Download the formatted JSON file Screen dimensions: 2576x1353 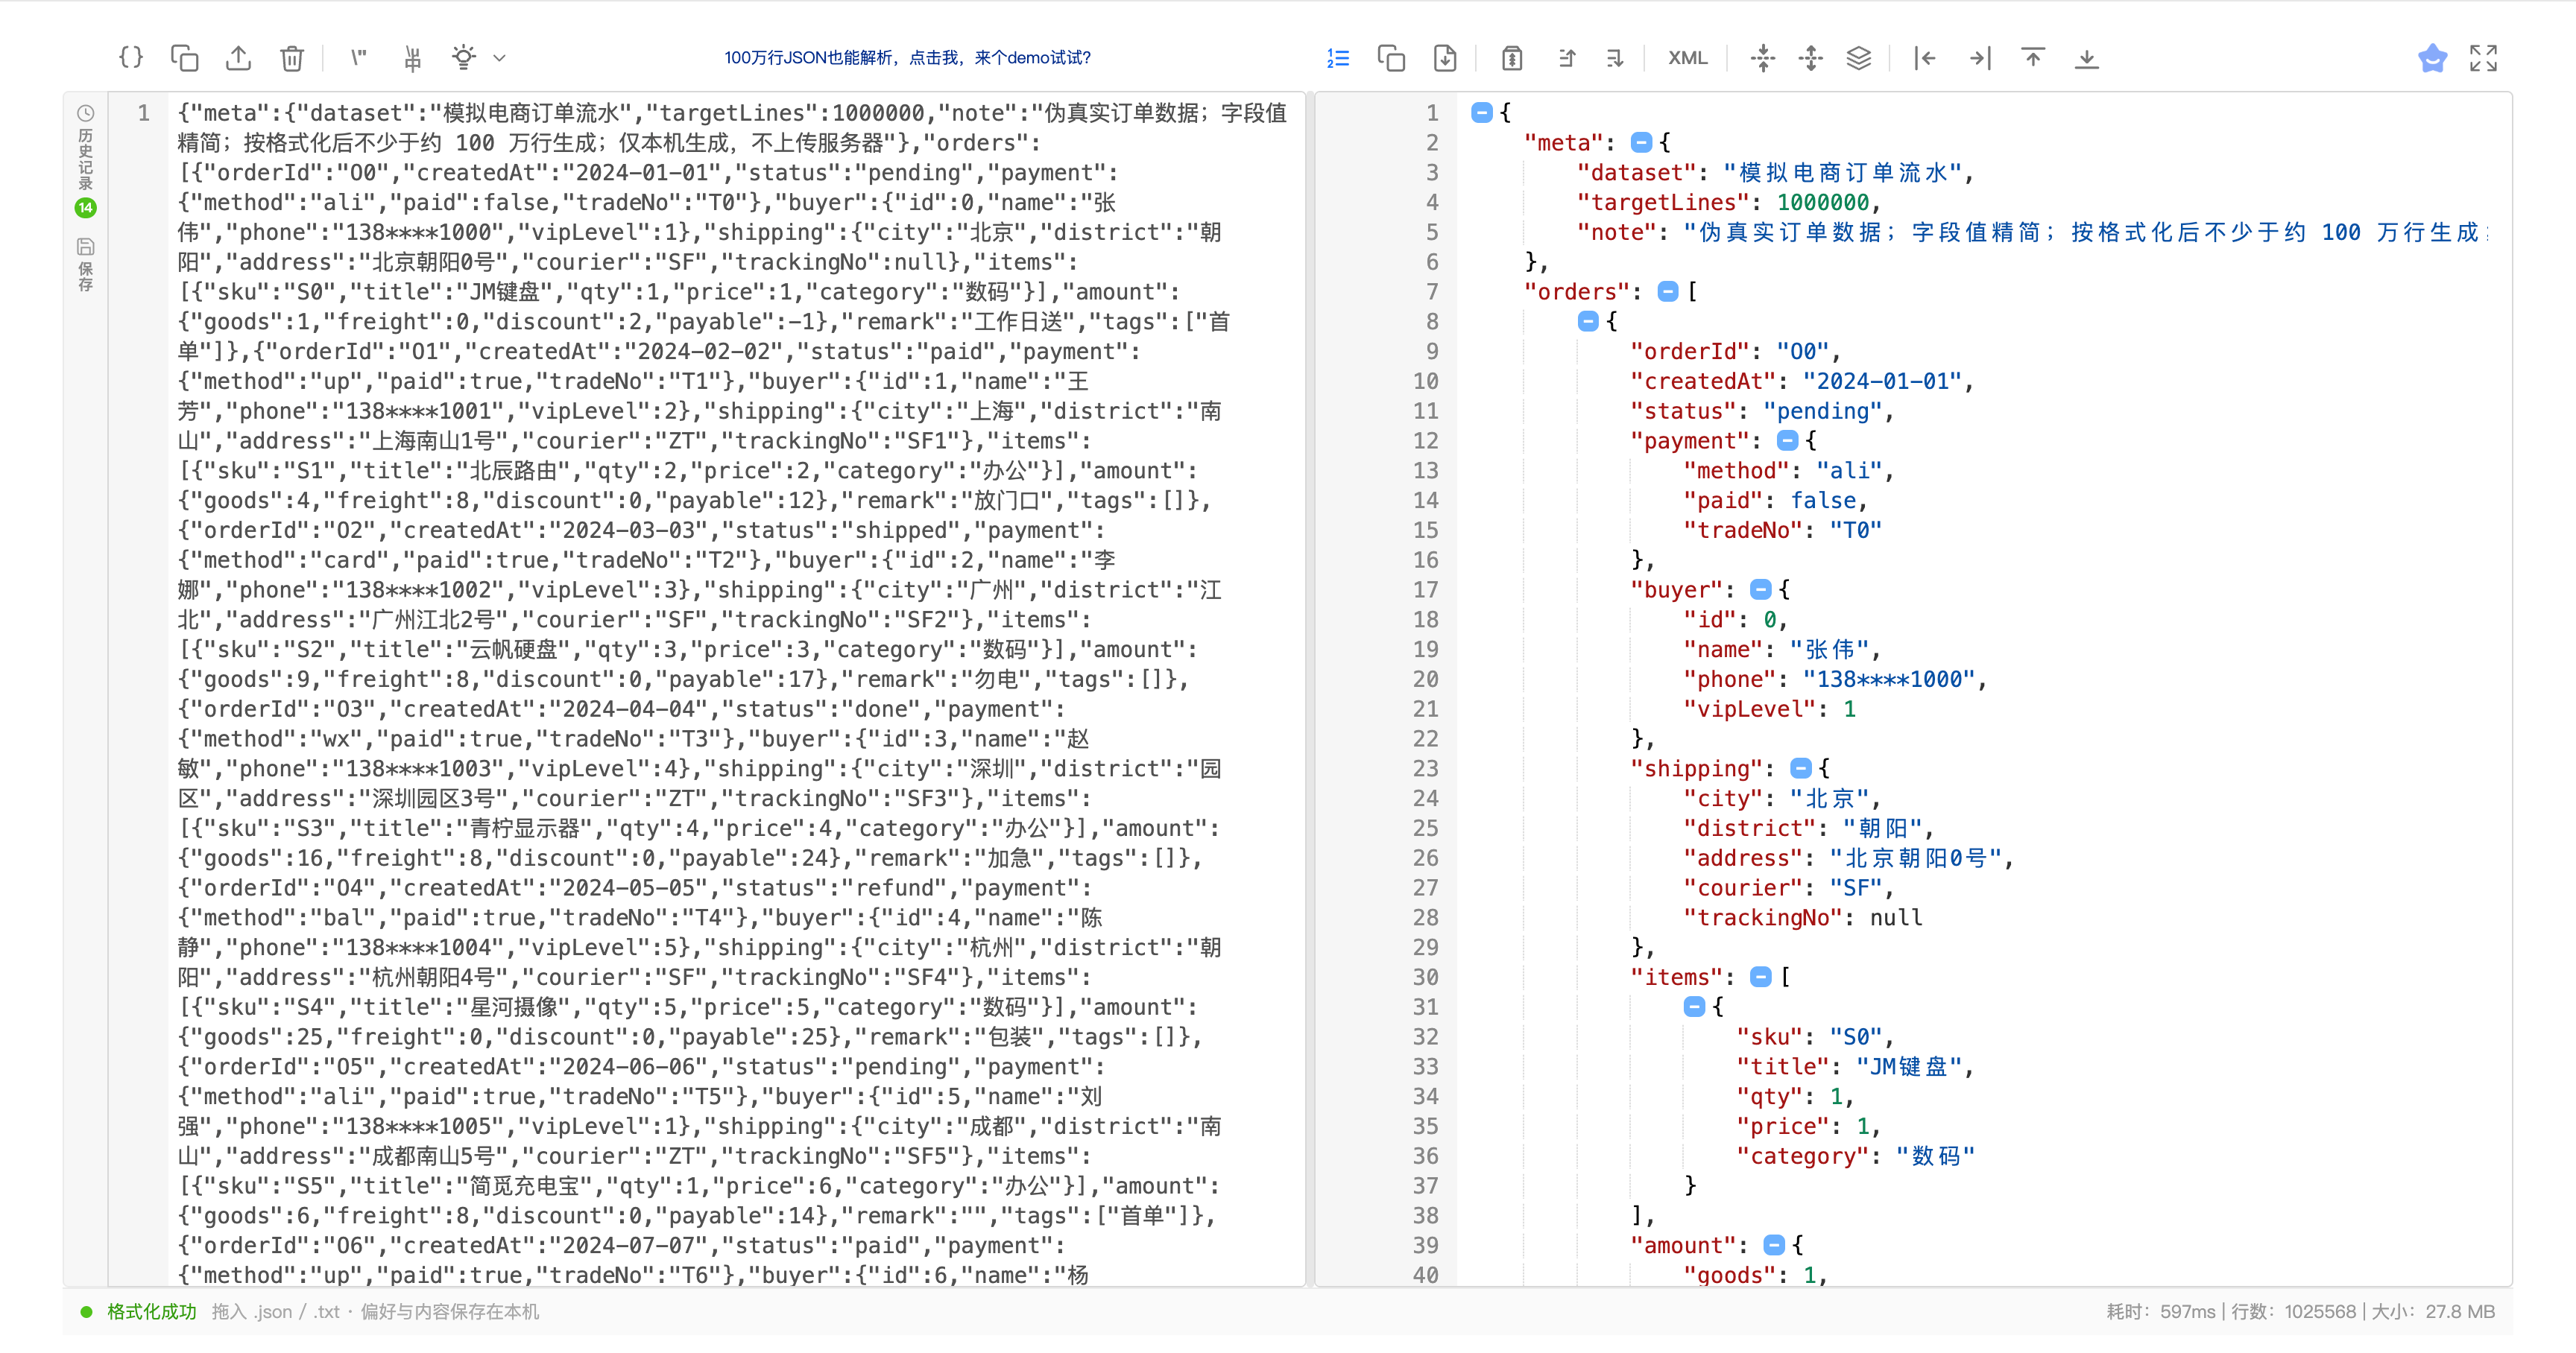pos(1445,58)
